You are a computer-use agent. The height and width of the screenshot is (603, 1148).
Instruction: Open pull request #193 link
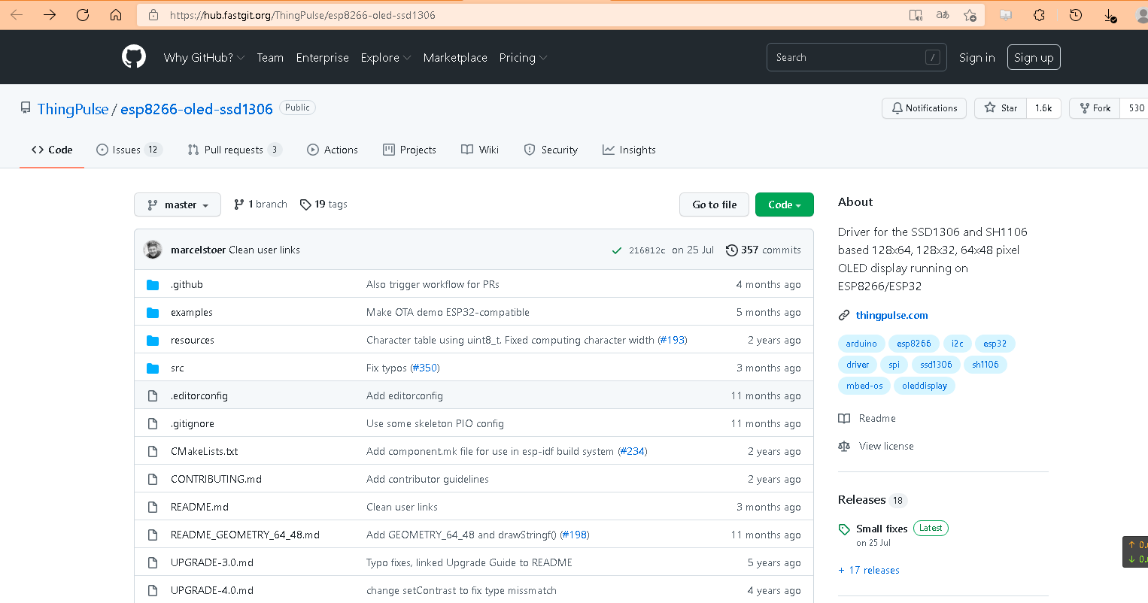click(673, 340)
